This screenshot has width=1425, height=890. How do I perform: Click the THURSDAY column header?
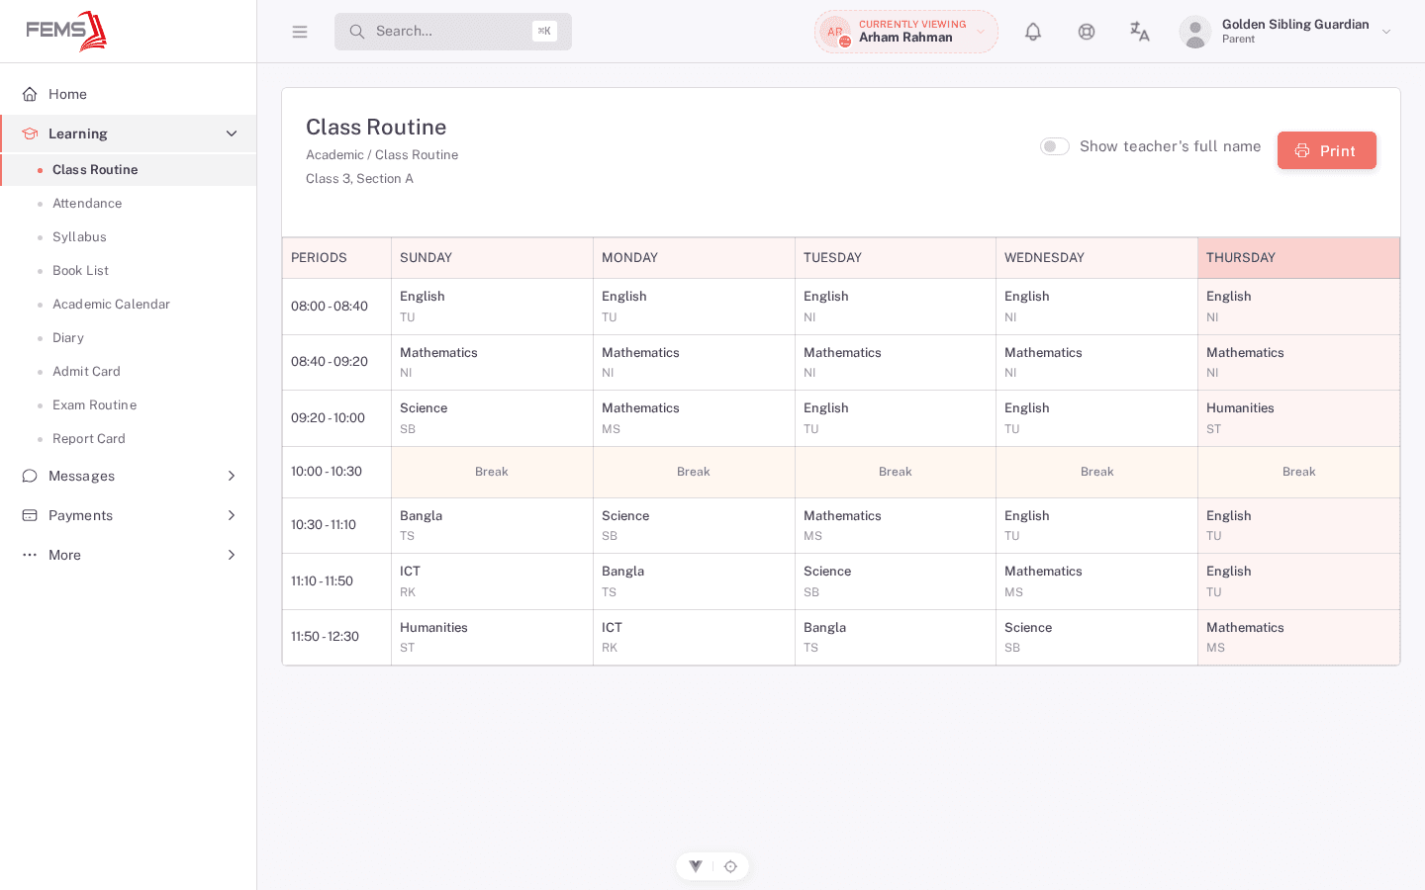tap(1299, 258)
